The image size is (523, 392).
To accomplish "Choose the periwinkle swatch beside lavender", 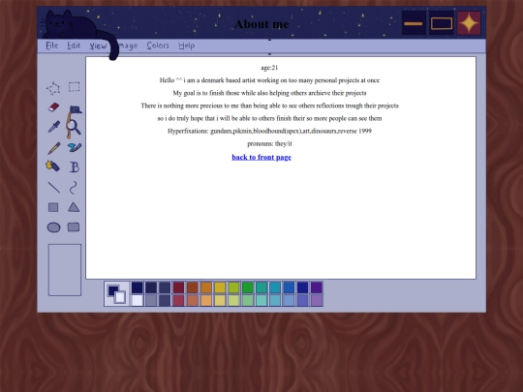I will (x=302, y=300).
